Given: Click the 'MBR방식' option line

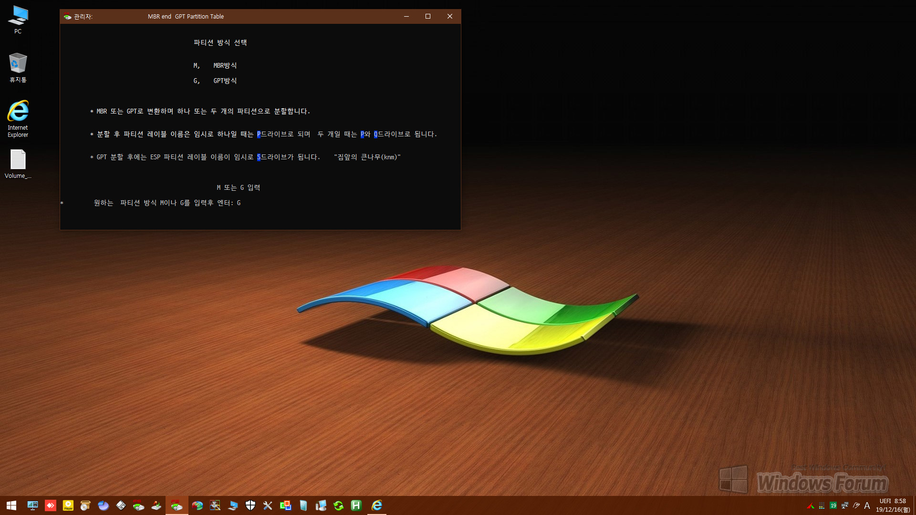Looking at the screenshot, I should (x=215, y=65).
